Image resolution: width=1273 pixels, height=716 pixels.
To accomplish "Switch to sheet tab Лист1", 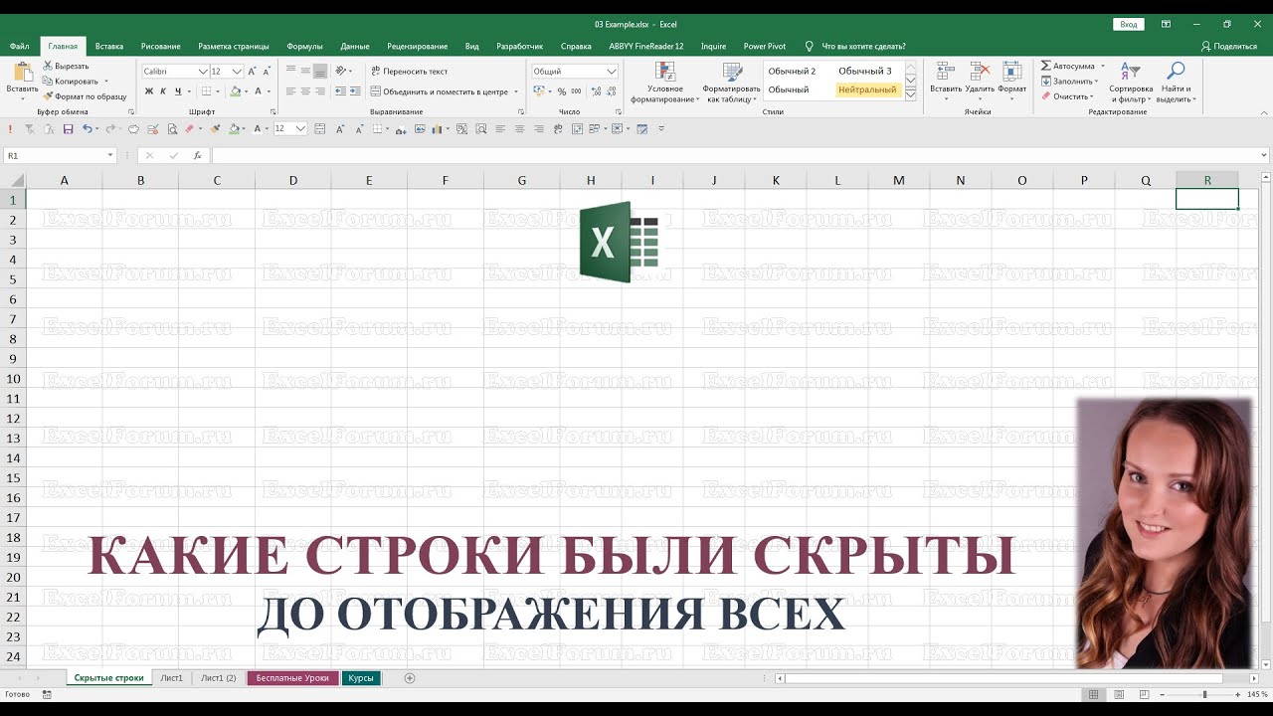I will [172, 677].
